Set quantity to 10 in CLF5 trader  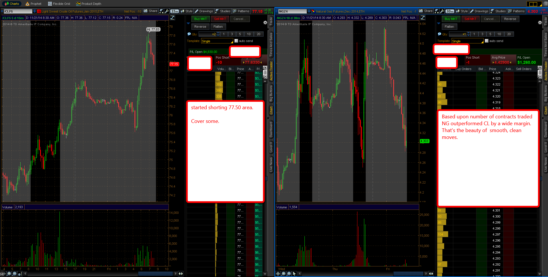coord(249,34)
